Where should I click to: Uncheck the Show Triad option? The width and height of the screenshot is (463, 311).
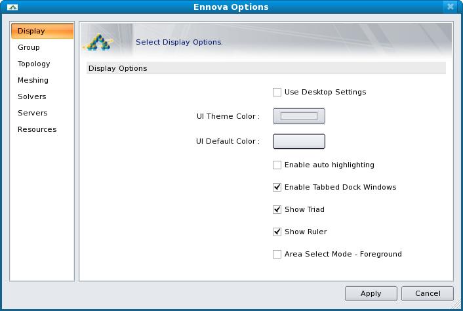(x=277, y=209)
